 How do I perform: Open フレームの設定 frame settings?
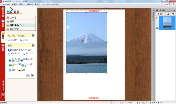pos(10,65)
